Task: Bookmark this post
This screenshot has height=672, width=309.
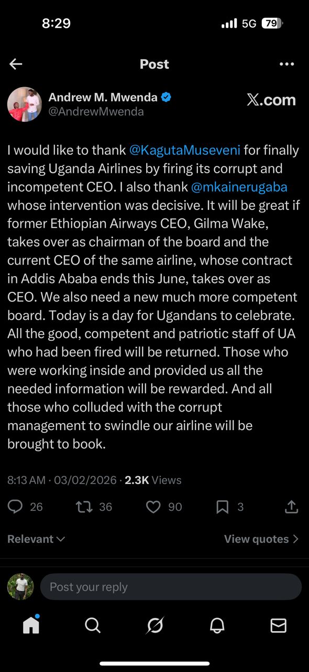Action: 222,507
